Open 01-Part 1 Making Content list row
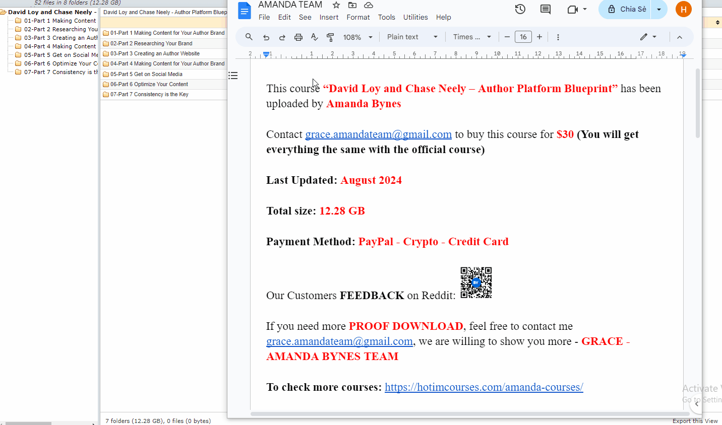The width and height of the screenshot is (722, 425). [x=164, y=33]
